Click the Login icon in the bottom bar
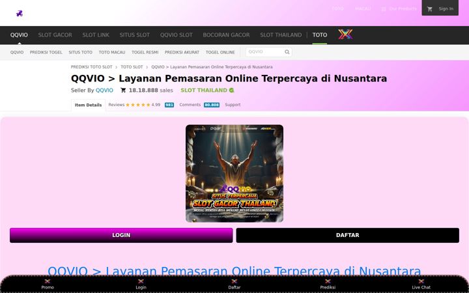Image resolution: width=469 pixels, height=293 pixels. [x=141, y=281]
